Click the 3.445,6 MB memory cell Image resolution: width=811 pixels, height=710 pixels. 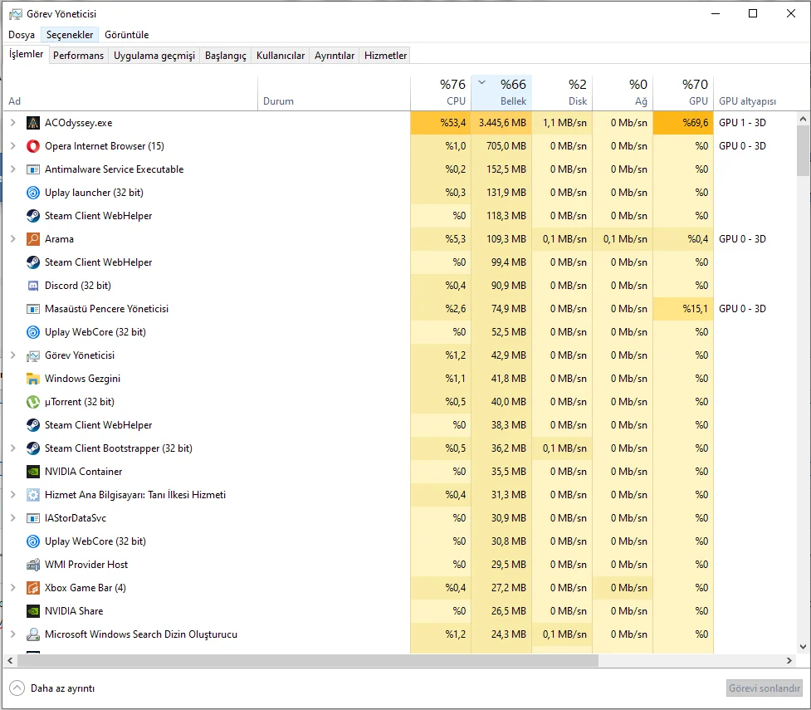click(501, 123)
